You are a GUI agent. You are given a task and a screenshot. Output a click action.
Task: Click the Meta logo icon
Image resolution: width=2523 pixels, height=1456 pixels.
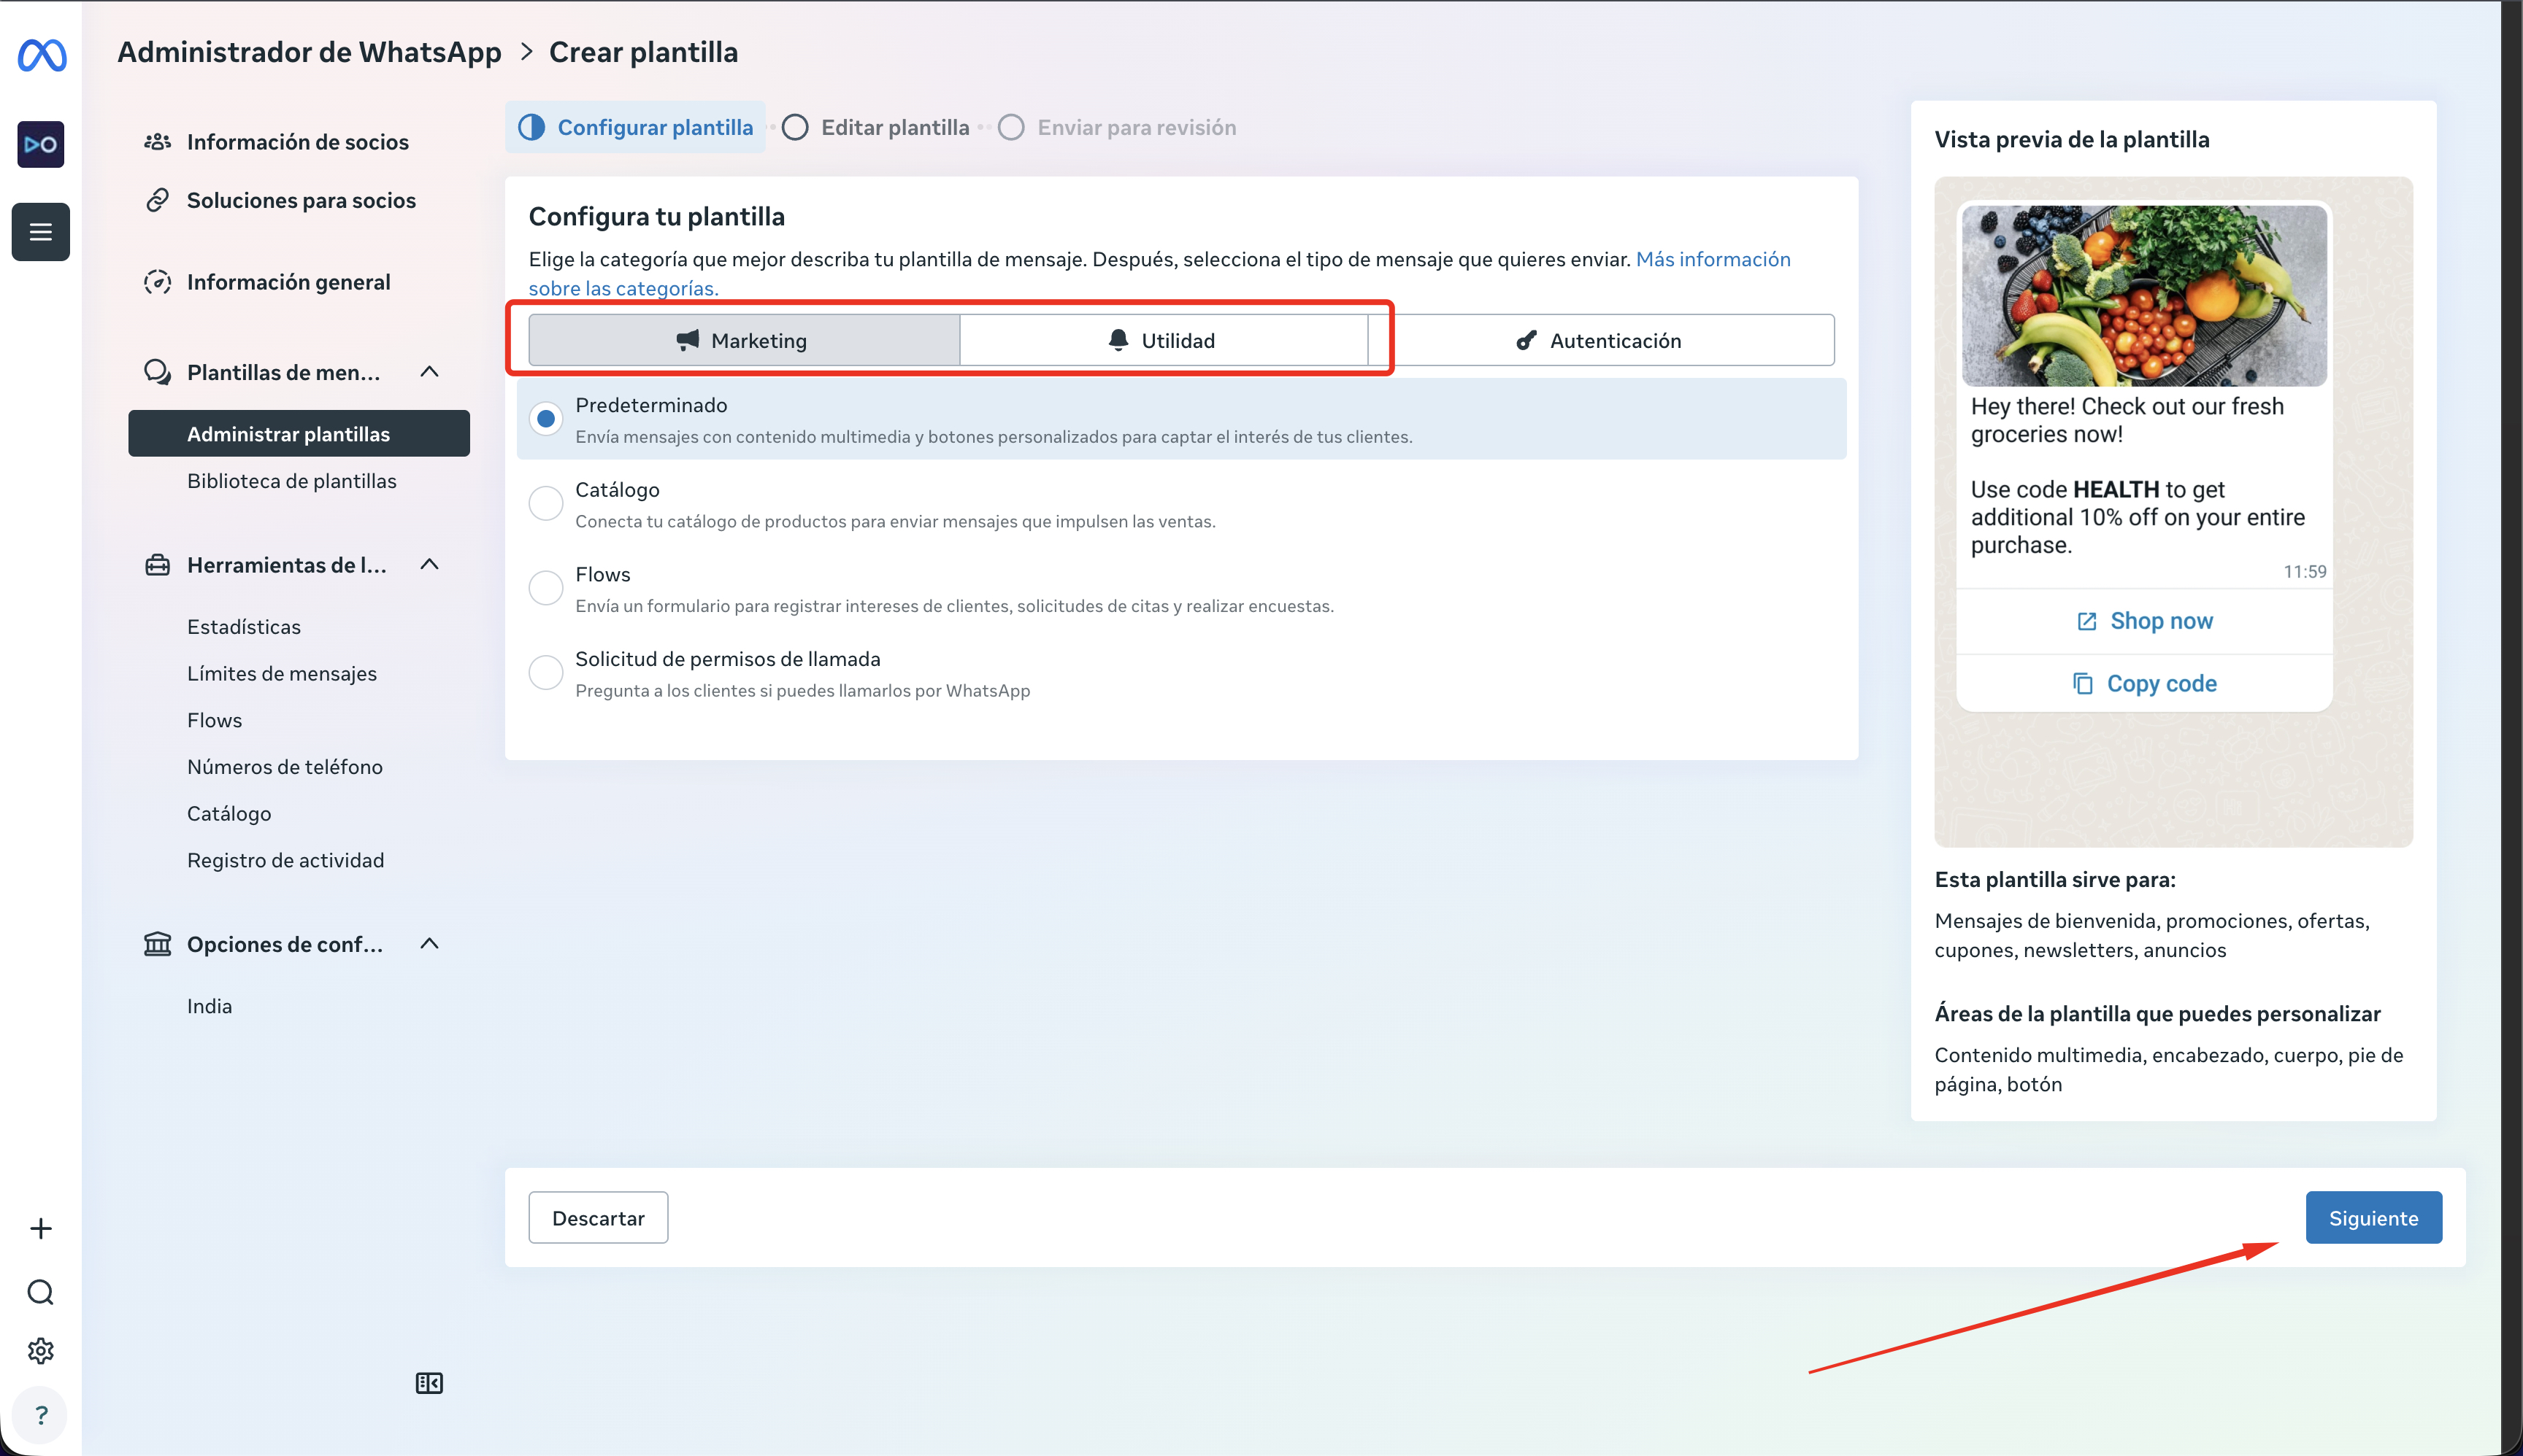(x=42, y=55)
